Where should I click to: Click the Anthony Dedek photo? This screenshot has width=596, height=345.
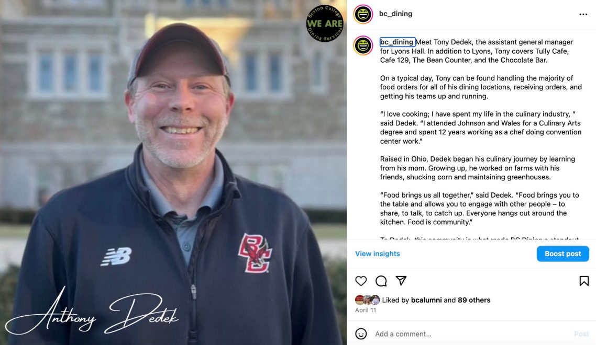(x=173, y=172)
